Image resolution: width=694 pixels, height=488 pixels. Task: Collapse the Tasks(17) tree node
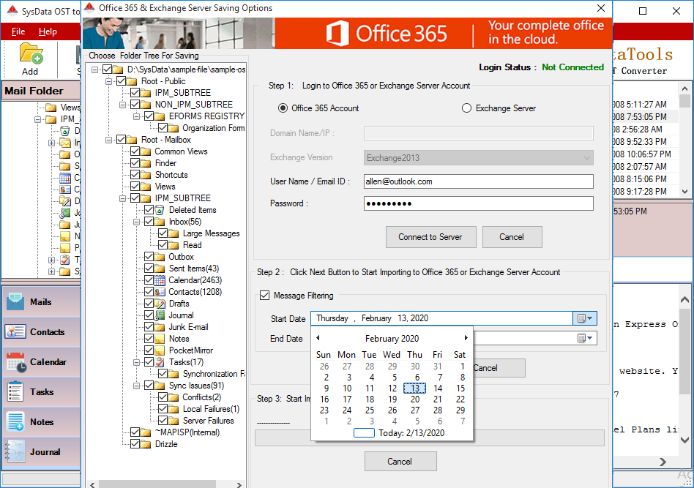(137, 362)
